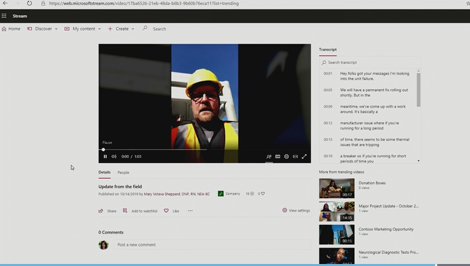470x266 pixels.
Task: Toggle closed captions on the player
Action: 278,156
